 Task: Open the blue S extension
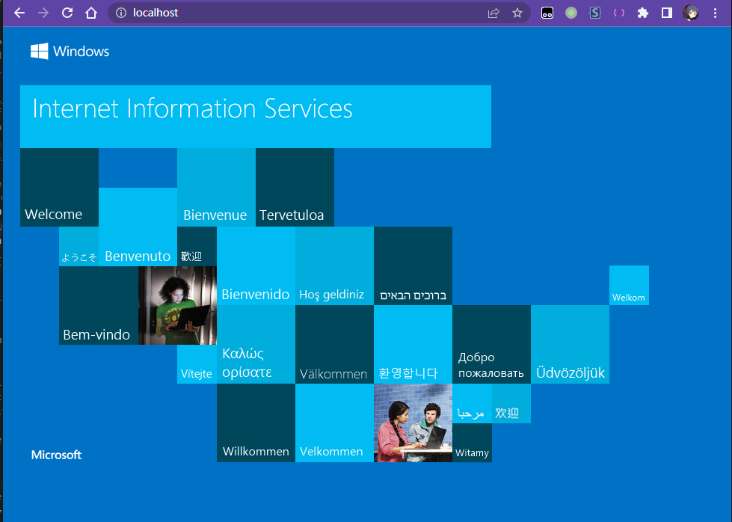point(594,13)
